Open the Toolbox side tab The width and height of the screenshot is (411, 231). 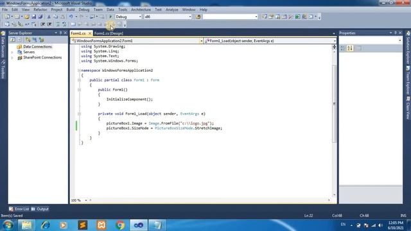(x=3, y=70)
